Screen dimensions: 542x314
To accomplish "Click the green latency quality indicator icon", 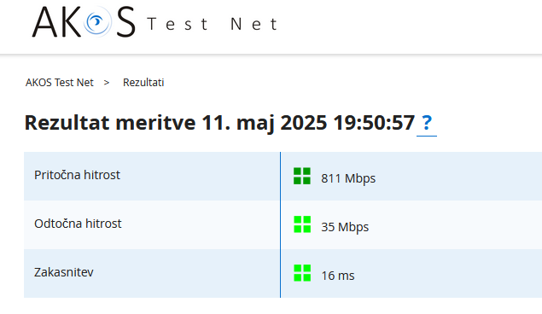I will [302, 273].
